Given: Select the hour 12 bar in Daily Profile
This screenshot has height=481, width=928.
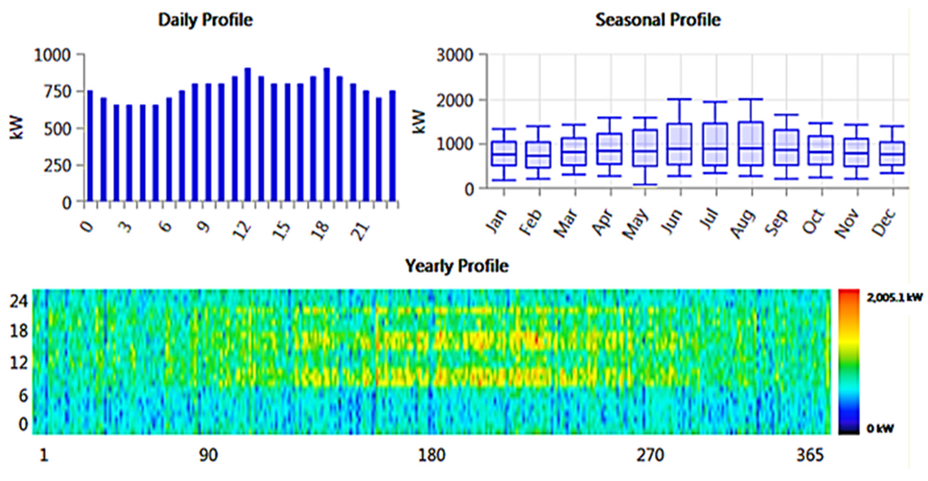Looking at the screenshot, I should 247,135.
